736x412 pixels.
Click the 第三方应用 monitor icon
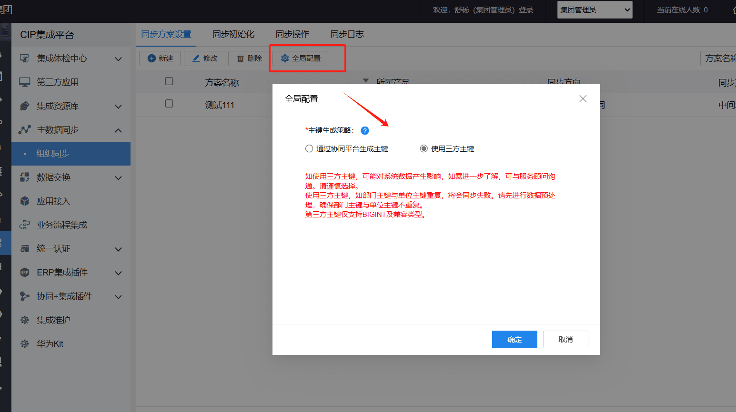coord(25,82)
